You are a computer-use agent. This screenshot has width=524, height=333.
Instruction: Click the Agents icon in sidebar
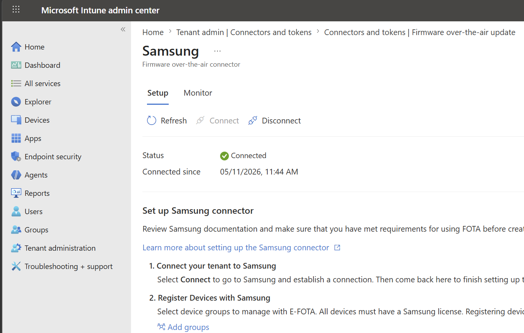[16, 175]
